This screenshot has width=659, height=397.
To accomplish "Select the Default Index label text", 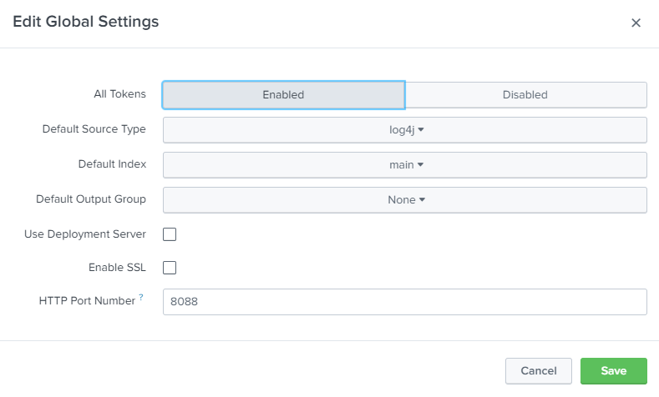I will pyautogui.click(x=112, y=164).
